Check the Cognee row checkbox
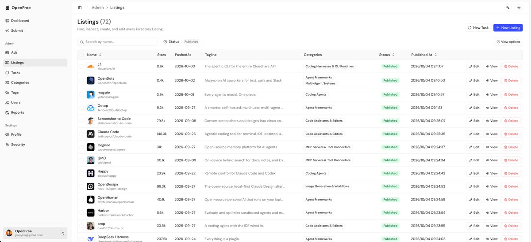This screenshot has width=531, height=242. [x=81, y=147]
